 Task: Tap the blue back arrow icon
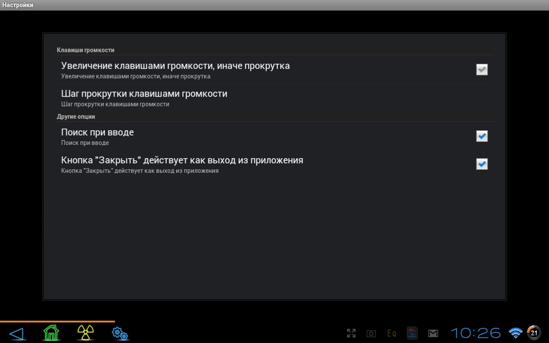click(16, 333)
